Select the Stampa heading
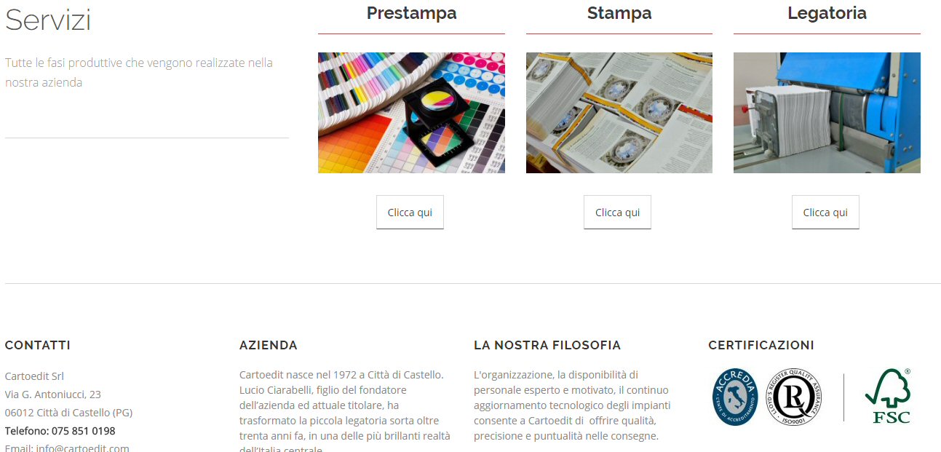 pos(619,13)
